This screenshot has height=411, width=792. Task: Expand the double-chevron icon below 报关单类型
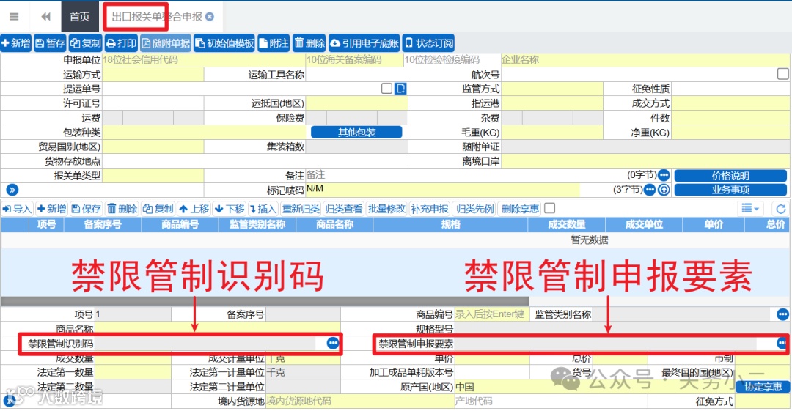[x=12, y=190]
